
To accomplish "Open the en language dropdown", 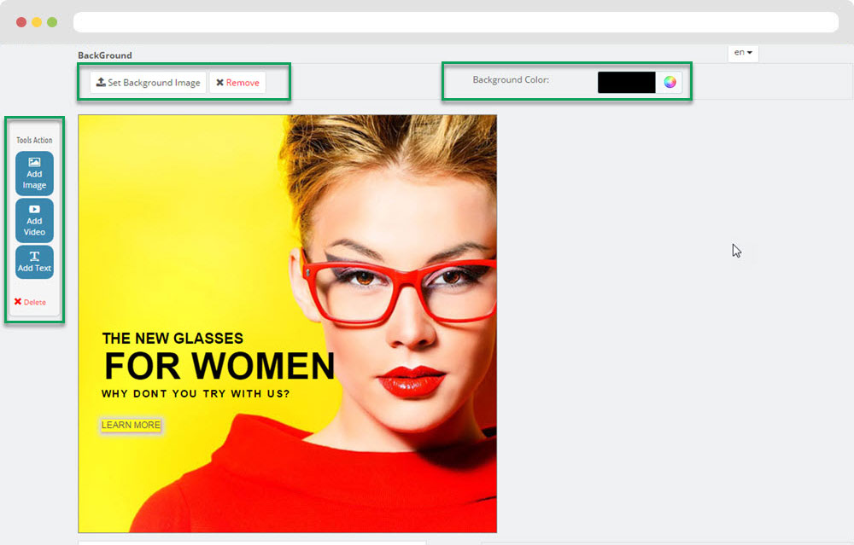I will click(x=743, y=53).
